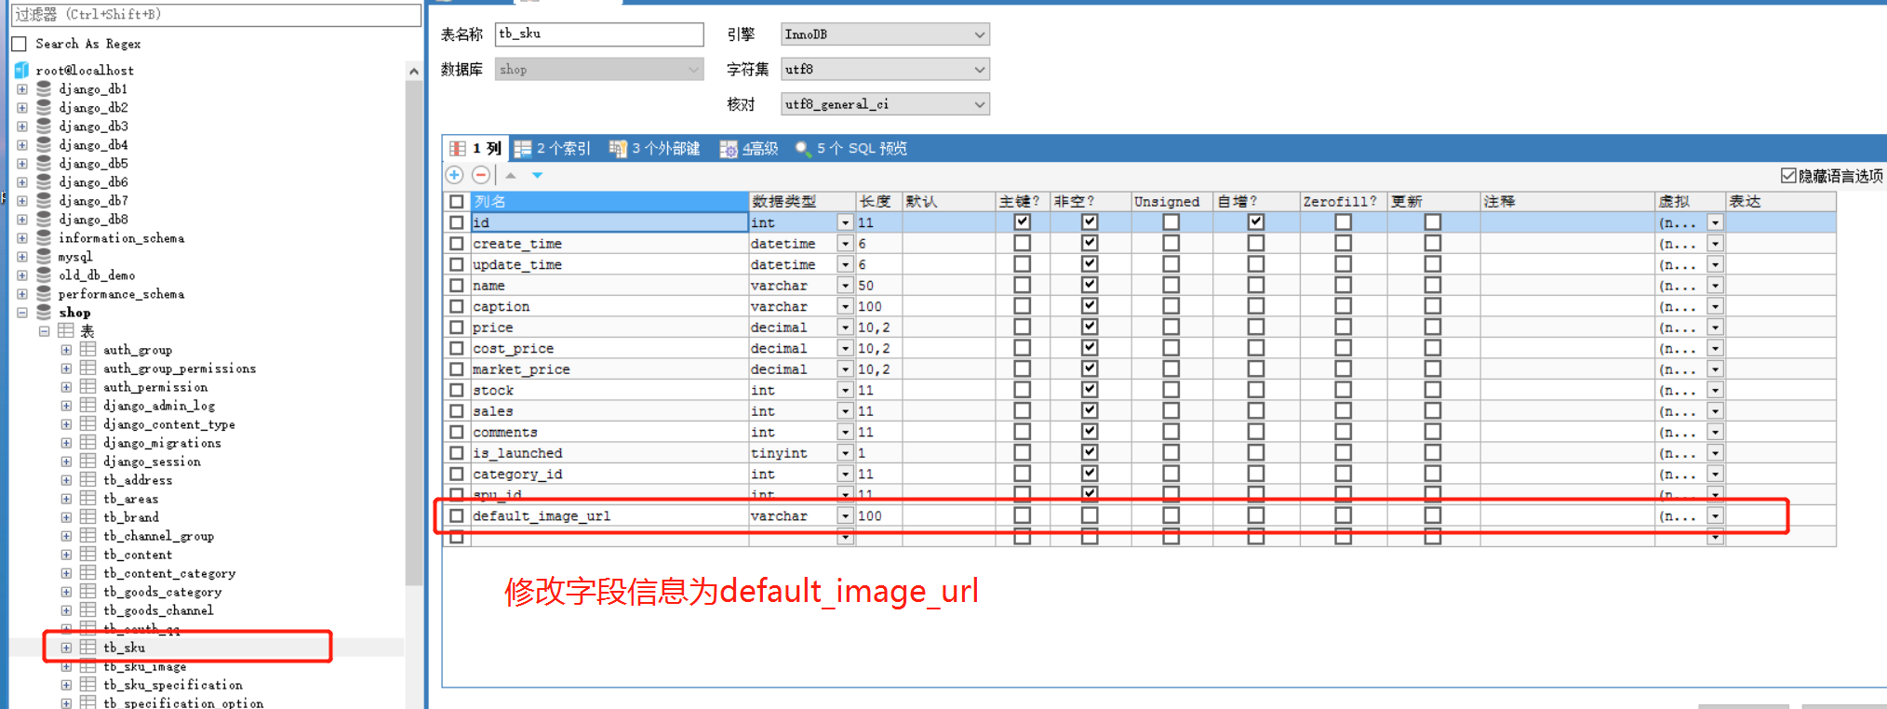The image size is (1887, 709).
Task: Uncheck auto increment for the id column
Action: [1255, 221]
